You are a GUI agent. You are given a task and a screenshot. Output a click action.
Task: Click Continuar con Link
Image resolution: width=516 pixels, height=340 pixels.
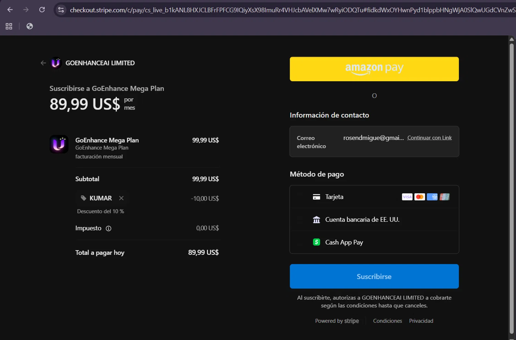(x=429, y=138)
